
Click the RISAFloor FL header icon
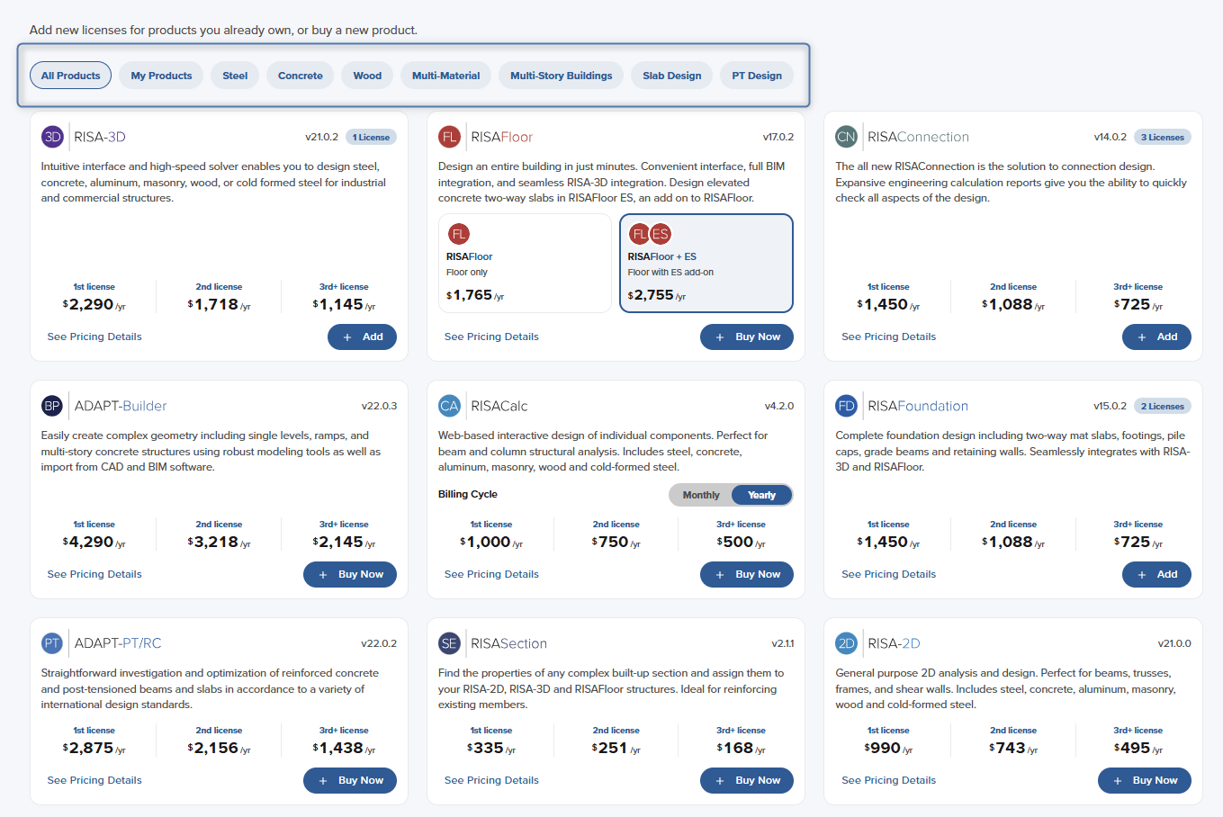[x=449, y=137]
